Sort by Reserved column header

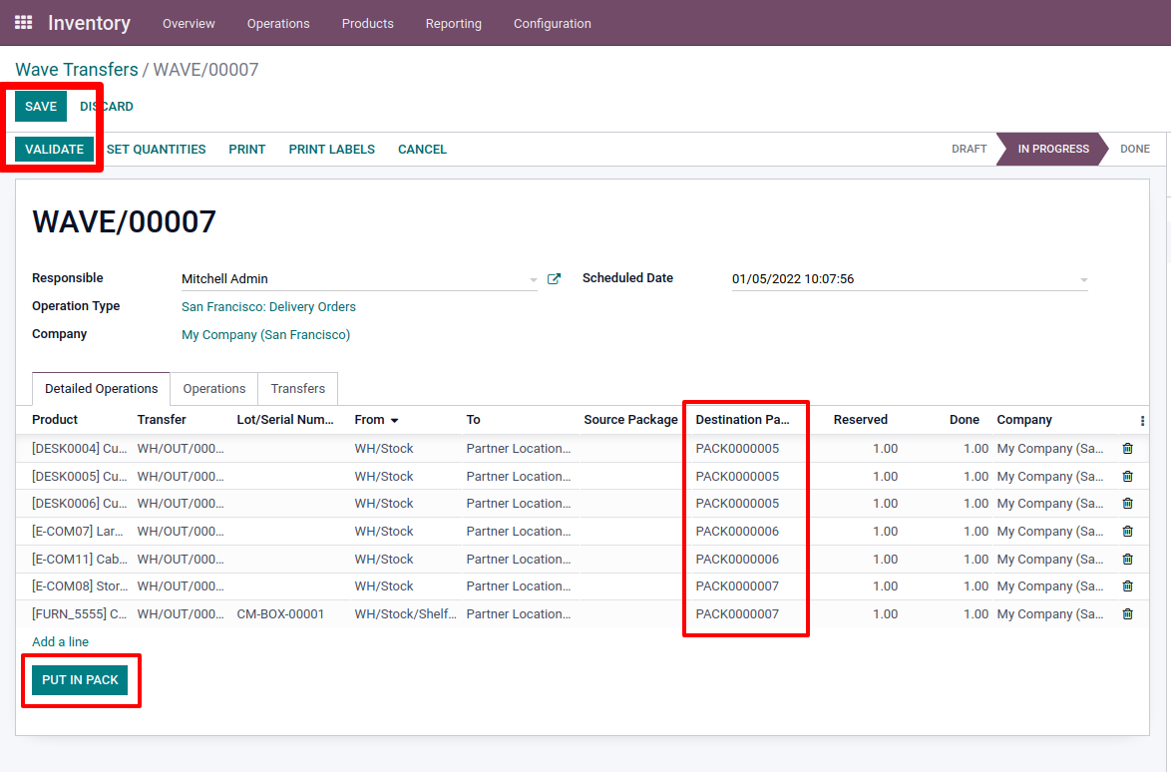[861, 420]
